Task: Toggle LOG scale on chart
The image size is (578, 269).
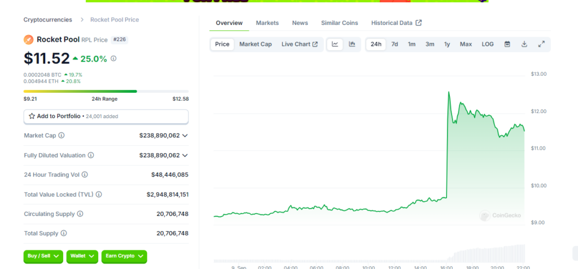Action: (488, 44)
